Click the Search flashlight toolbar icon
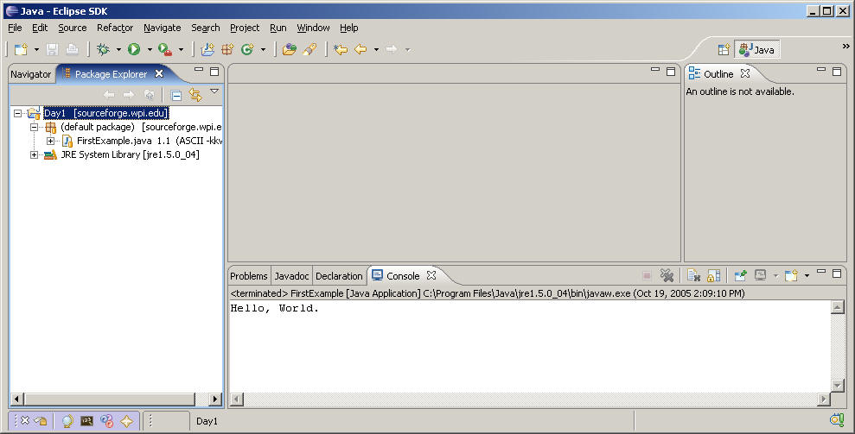Image resolution: width=855 pixels, height=434 pixels. [309, 49]
